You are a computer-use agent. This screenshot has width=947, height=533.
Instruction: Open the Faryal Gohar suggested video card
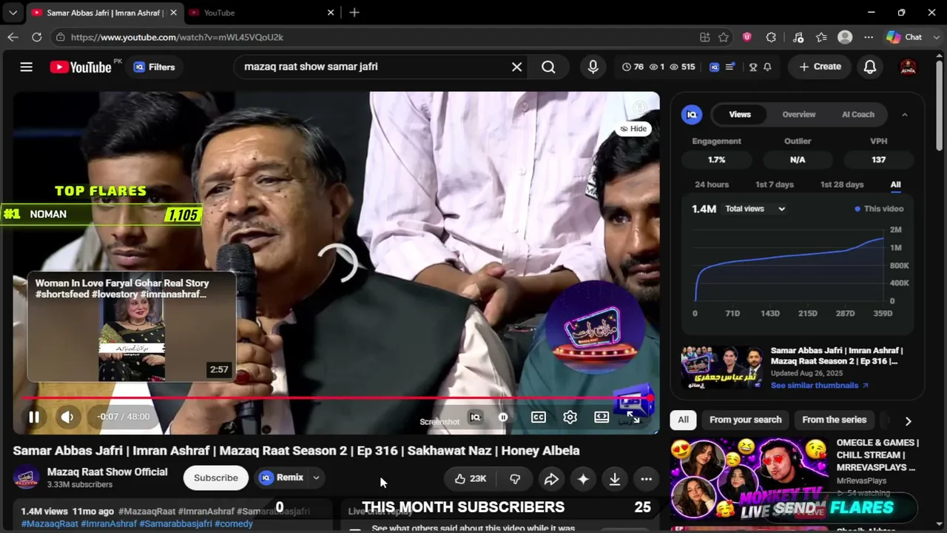click(x=132, y=326)
